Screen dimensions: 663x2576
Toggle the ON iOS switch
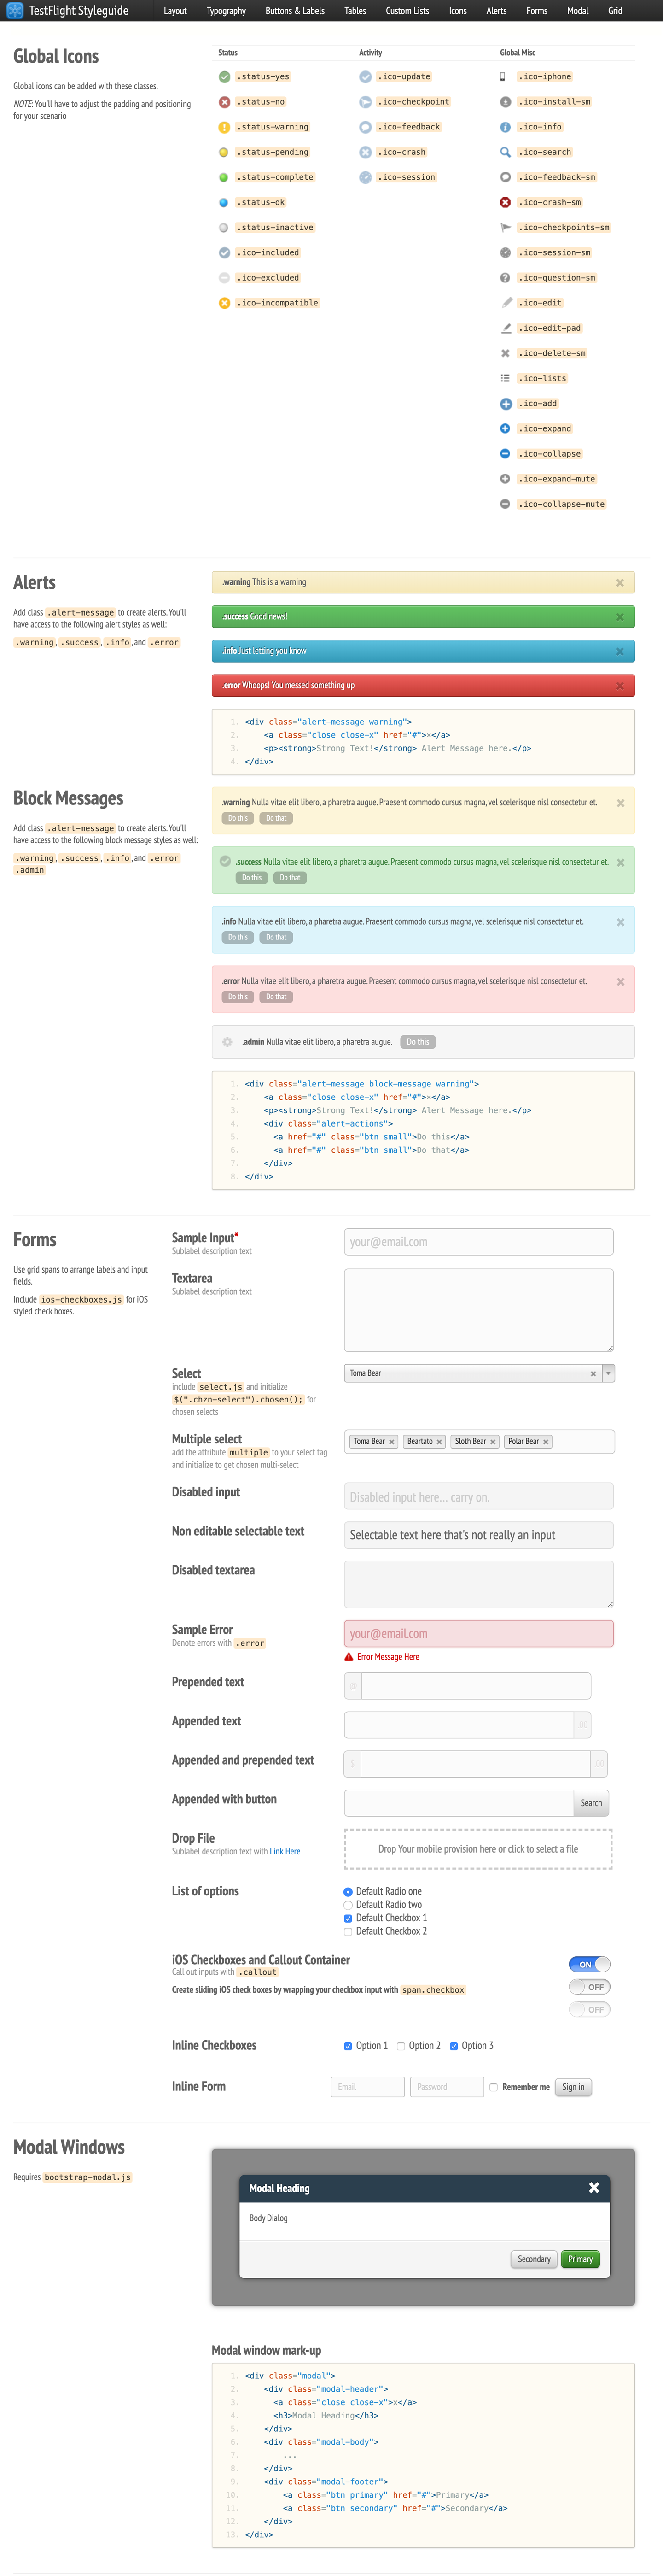(x=589, y=1964)
